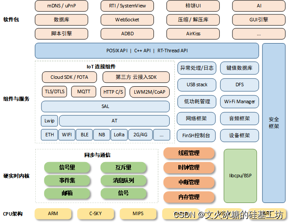The height and width of the screenshot is (223, 290).
Task: Click the MQTT box
Action: [x=84, y=91]
